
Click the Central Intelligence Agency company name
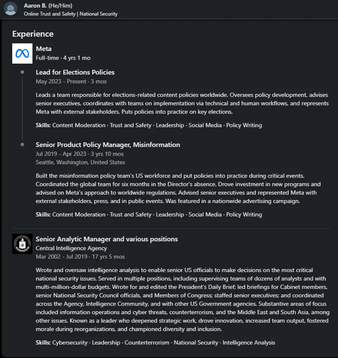coord(71,248)
